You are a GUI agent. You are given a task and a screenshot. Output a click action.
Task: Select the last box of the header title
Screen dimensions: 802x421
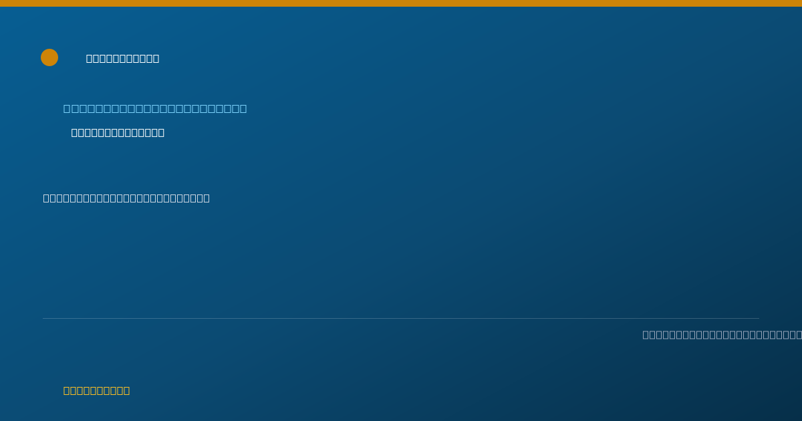click(156, 59)
